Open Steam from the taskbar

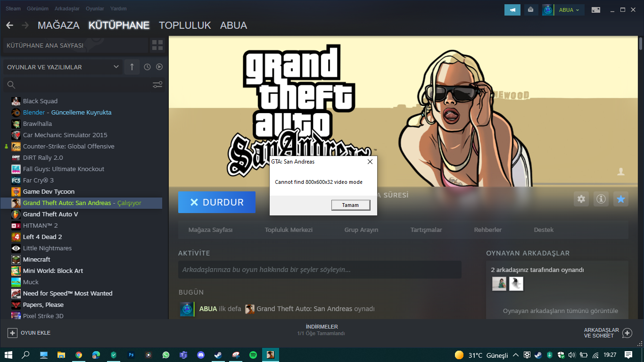[x=218, y=355]
